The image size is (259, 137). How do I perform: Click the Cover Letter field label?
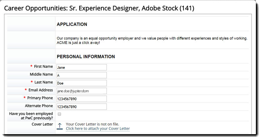42,124
